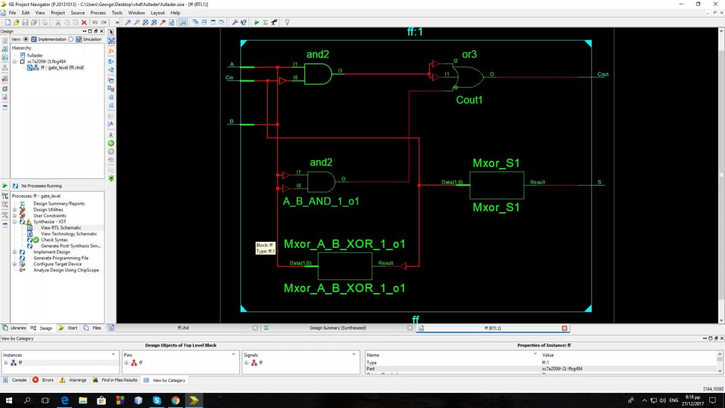725x408 pixels.
Task: Switch to the Design Summary (Synthesized) tab
Action: point(338,328)
